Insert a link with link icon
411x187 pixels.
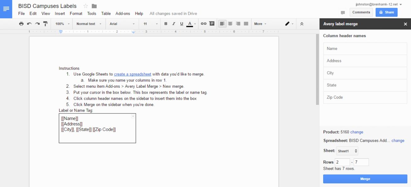click(203, 24)
